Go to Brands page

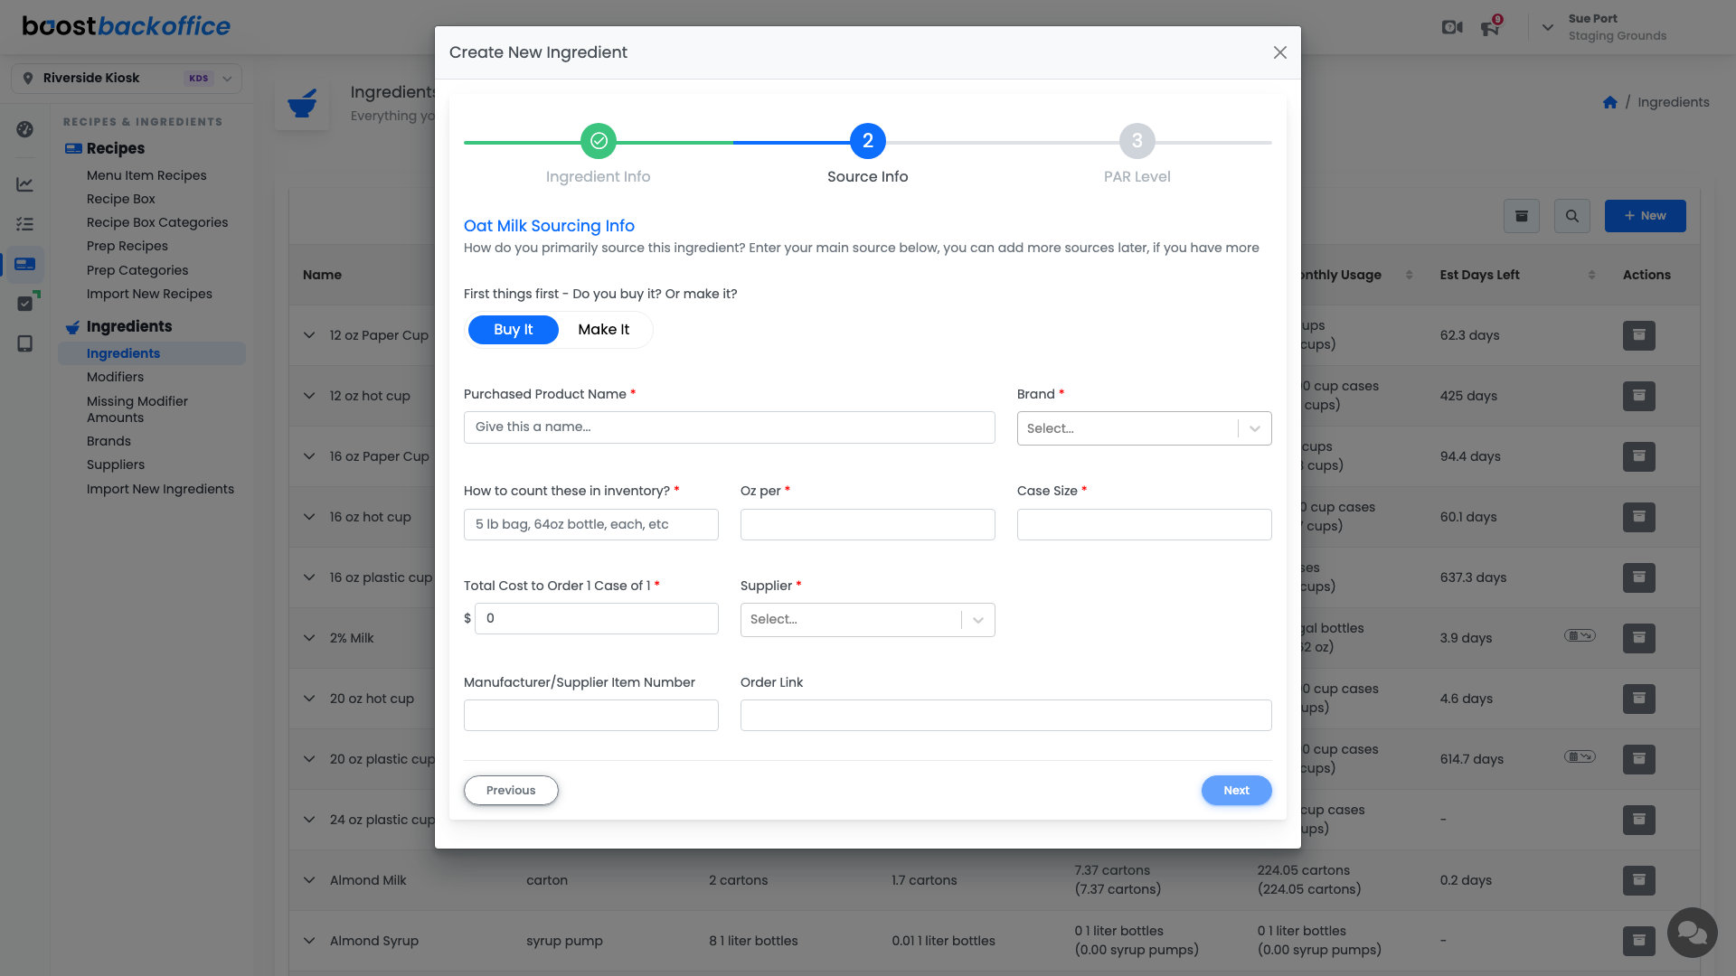click(x=108, y=441)
